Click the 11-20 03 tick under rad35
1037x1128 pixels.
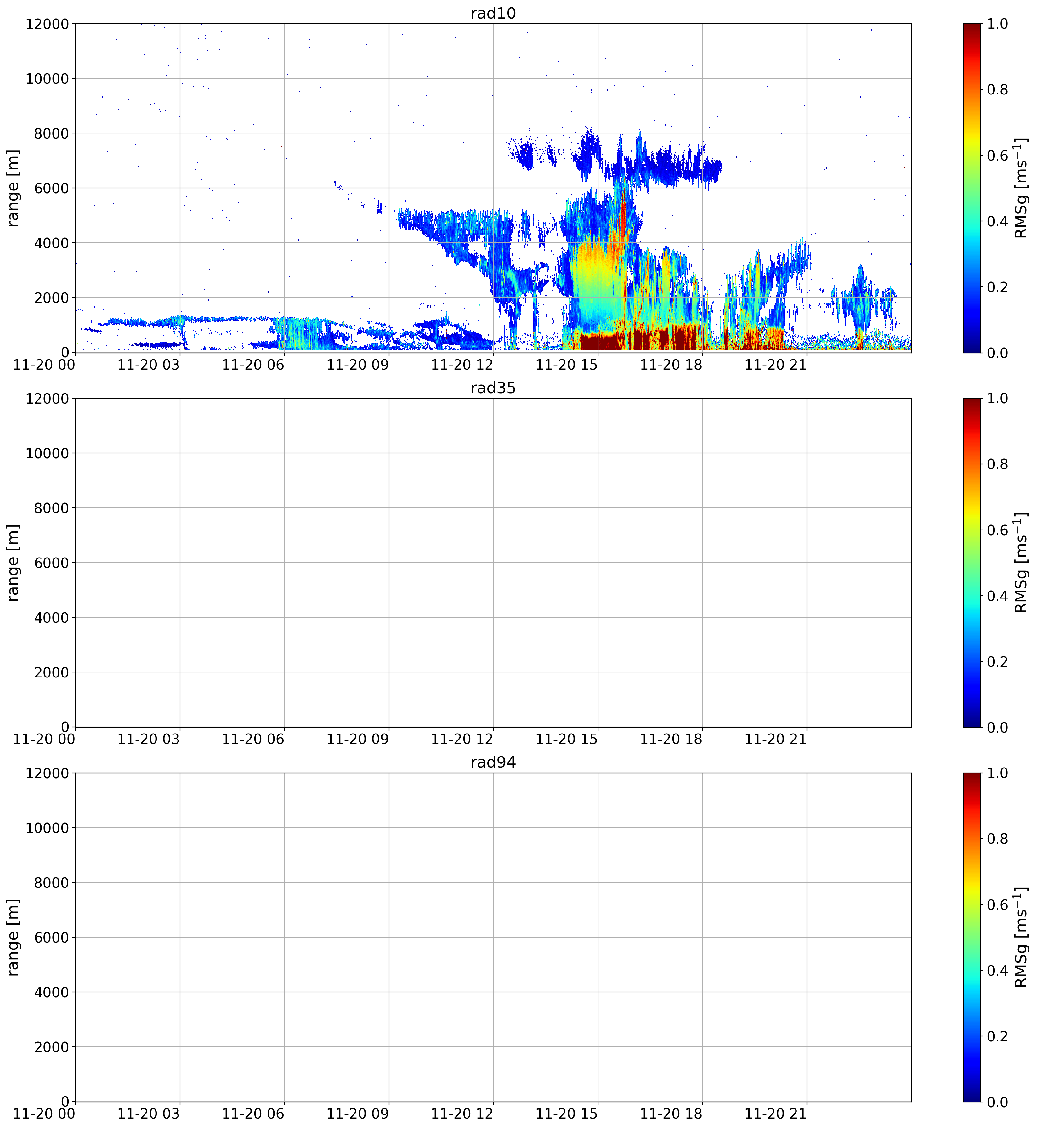click(149, 739)
